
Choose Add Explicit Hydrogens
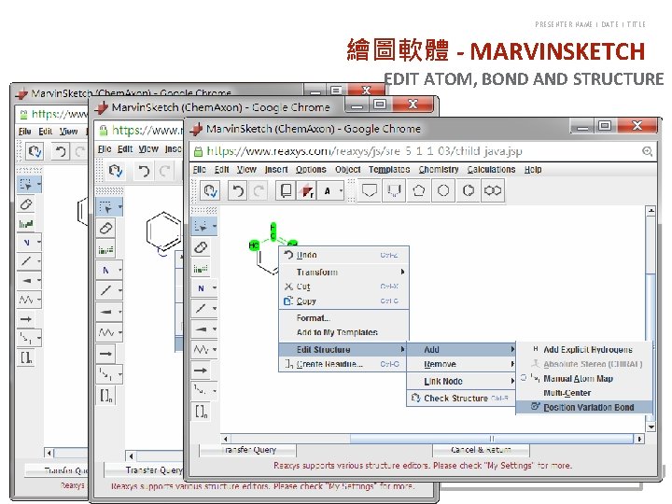pos(584,350)
